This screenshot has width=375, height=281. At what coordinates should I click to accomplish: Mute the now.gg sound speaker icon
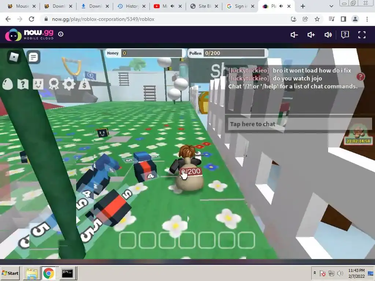pos(328,35)
